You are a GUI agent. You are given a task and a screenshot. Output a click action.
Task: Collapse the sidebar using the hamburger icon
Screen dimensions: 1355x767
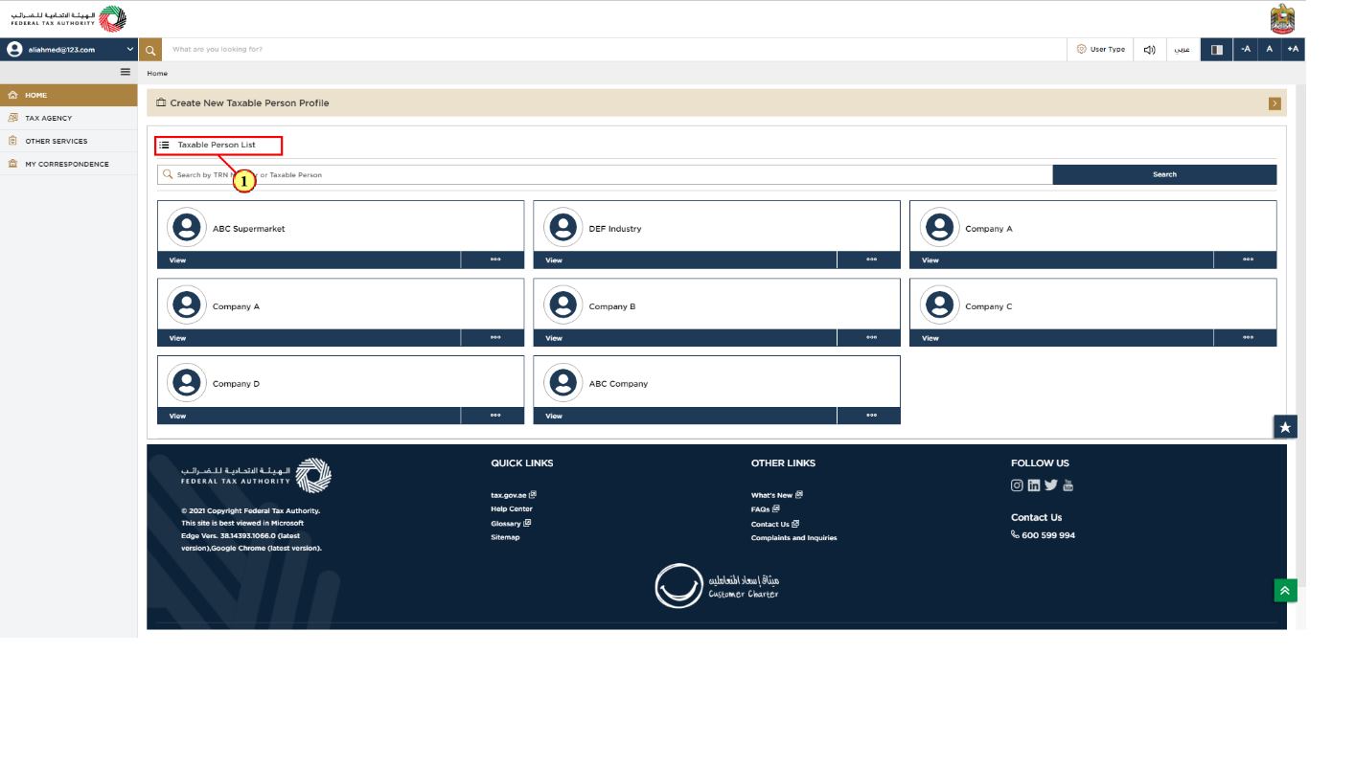coord(125,72)
